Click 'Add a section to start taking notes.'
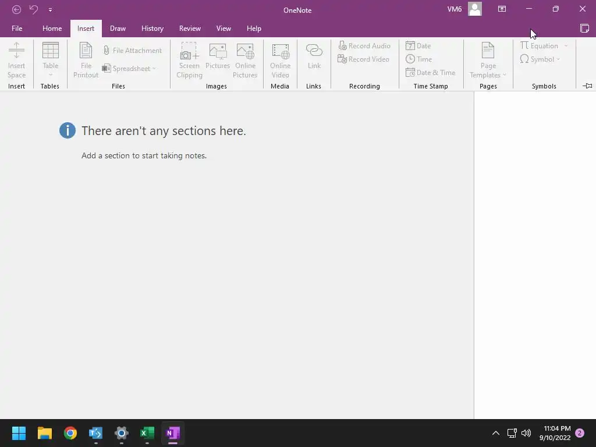Viewport: 596px width, 447px height. (x=144, y=155)
